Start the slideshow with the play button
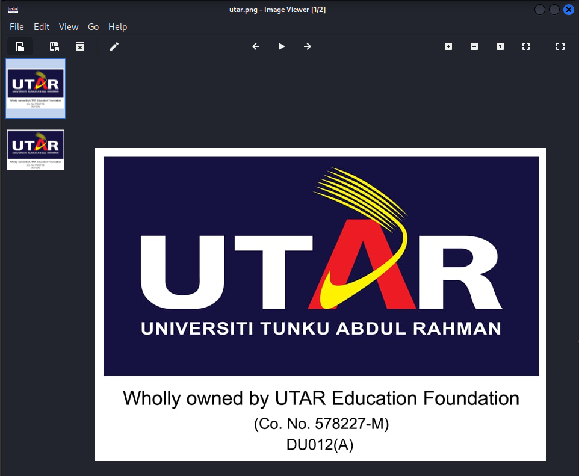Screen dimensions: 579x476 pos(282,46)
